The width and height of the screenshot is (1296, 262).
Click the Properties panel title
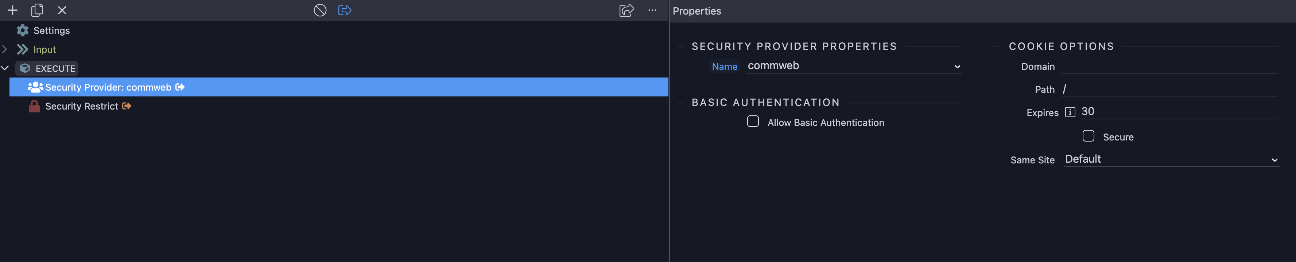click(x=697, y=11)
